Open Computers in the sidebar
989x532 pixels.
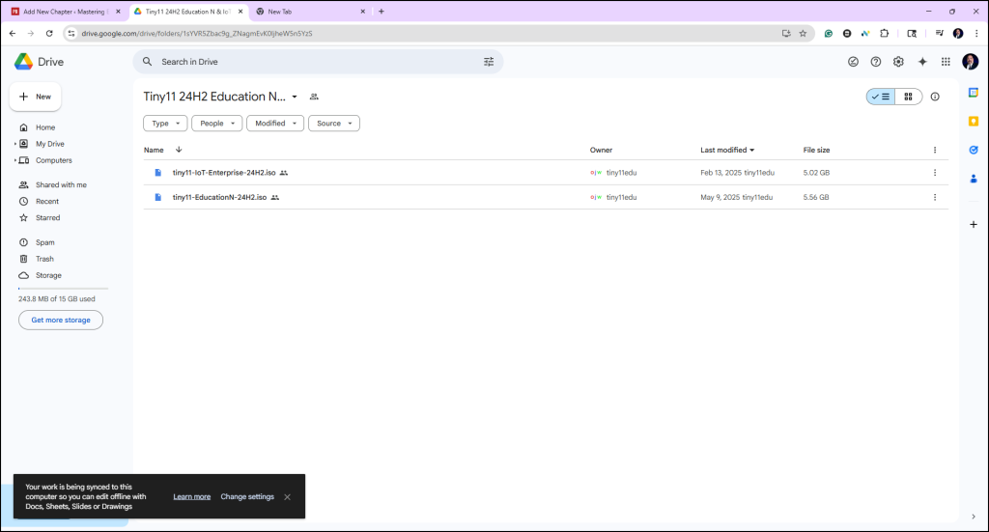(x=54, y=160)
